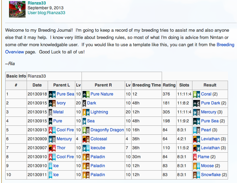Open the Moose result link

(207, 166)
